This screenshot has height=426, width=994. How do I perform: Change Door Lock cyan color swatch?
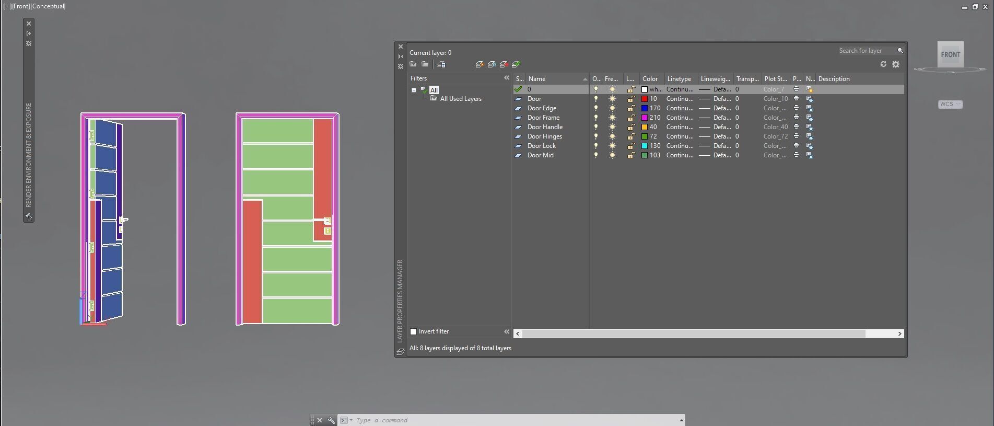pyautogui.click(x=645, y=146)
